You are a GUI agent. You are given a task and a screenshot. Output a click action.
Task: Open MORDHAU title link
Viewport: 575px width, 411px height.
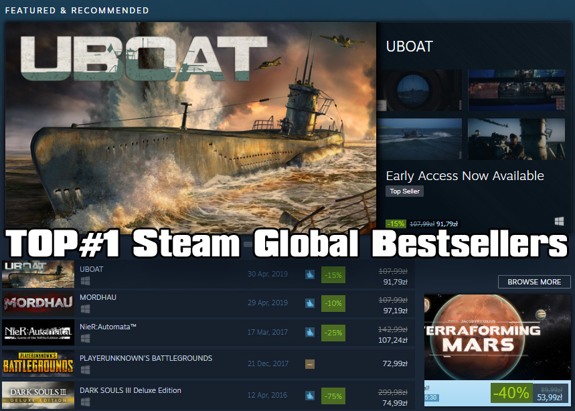click(x=98, y=297)
